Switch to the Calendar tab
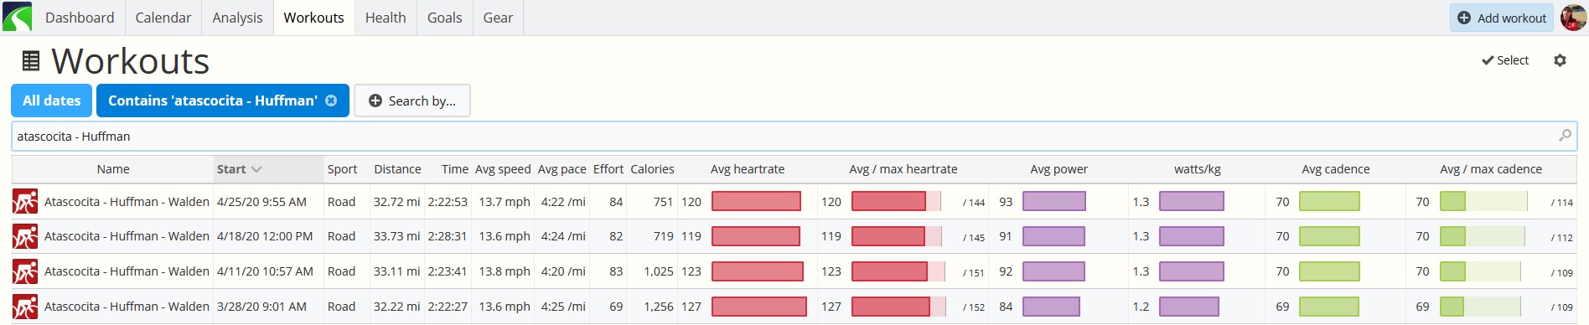This screenshot has width=1589, height=325. point(163,18)
